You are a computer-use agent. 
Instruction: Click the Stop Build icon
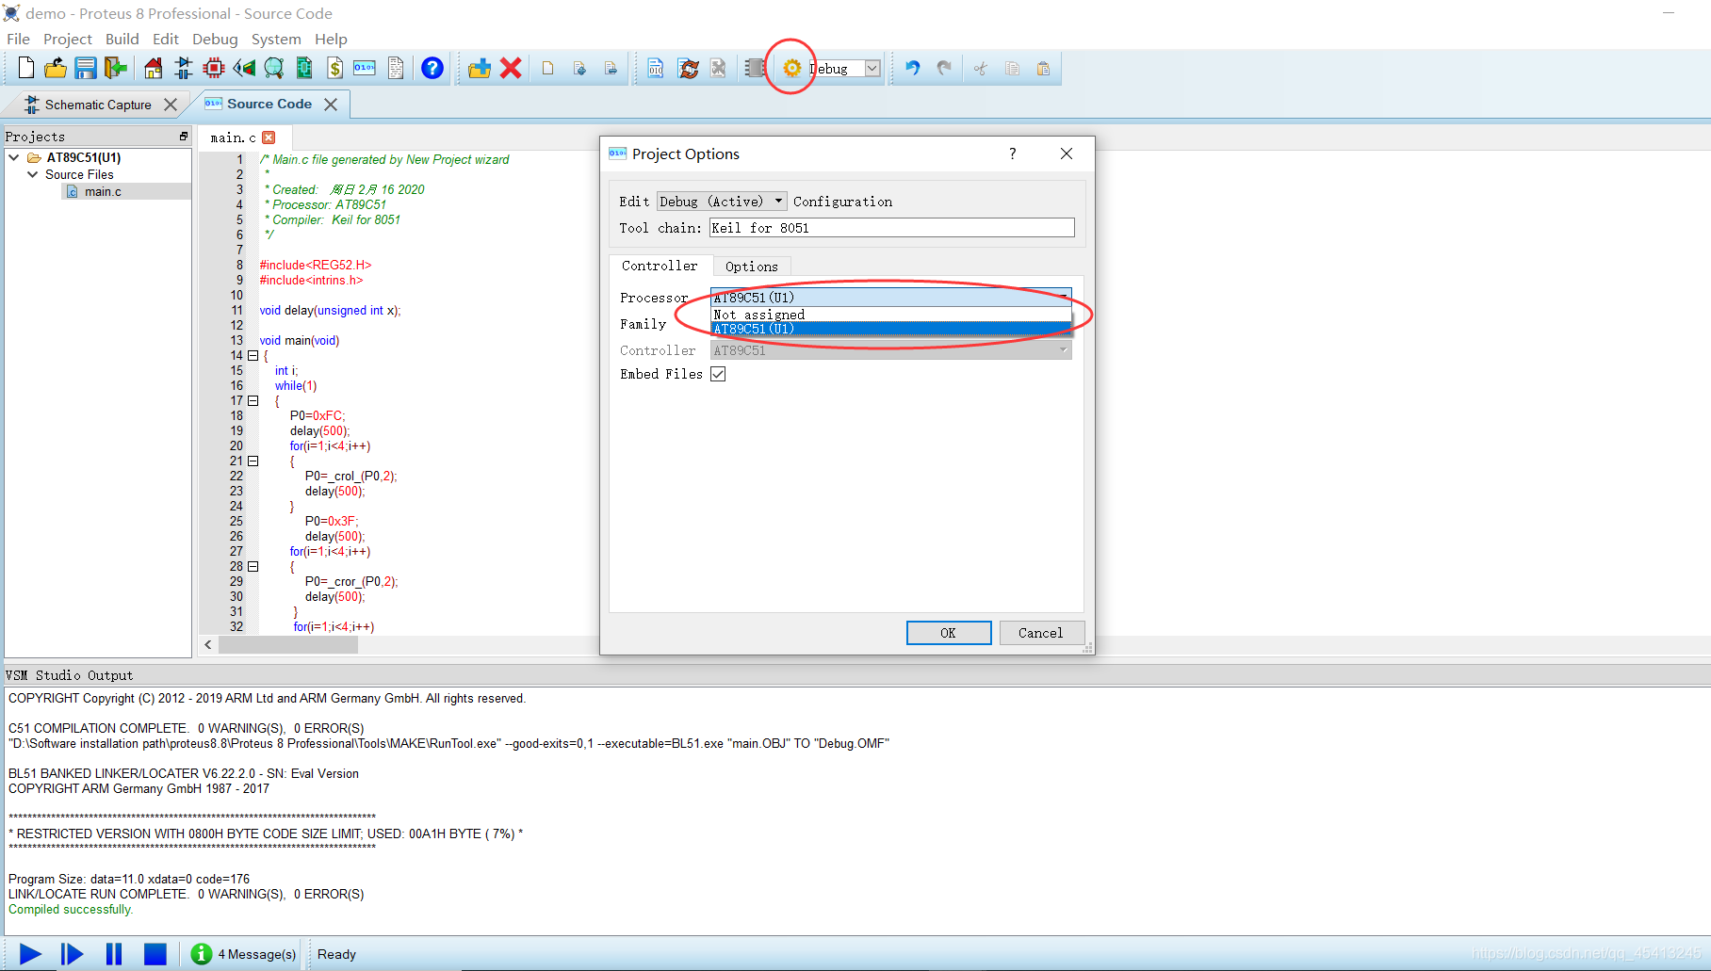pyautogui.click(x=719, y=68)
